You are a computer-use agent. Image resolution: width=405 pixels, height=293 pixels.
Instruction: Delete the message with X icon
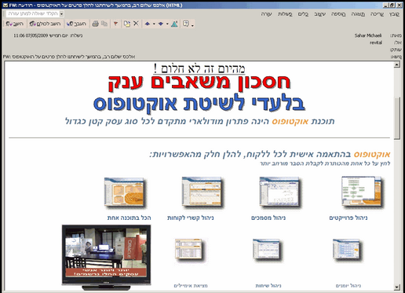point(136,24)
